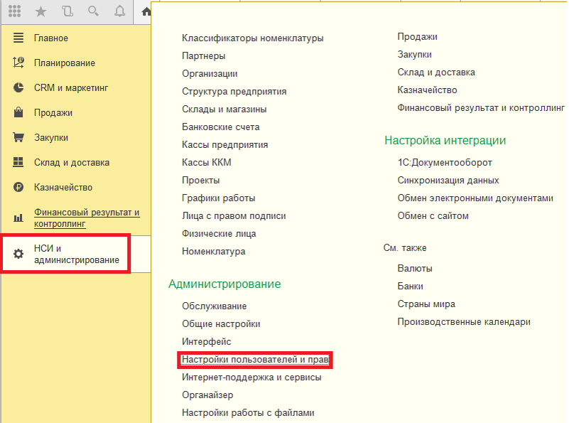569x423 pixels.
Task: Open Проекты link
Action: click(x=200, y=181)
